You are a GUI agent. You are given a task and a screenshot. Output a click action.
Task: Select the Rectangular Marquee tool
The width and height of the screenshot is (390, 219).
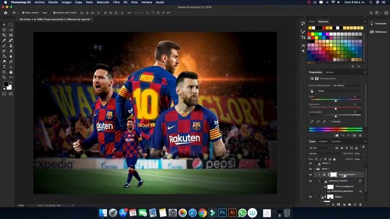click(11, 24)
